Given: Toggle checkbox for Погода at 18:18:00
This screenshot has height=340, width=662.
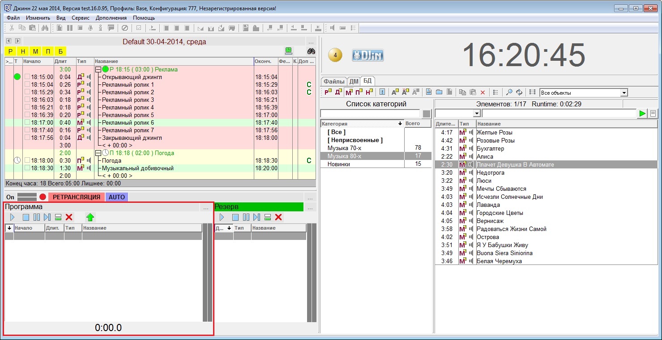Looking at the screenshot, I should coord(27,160).
